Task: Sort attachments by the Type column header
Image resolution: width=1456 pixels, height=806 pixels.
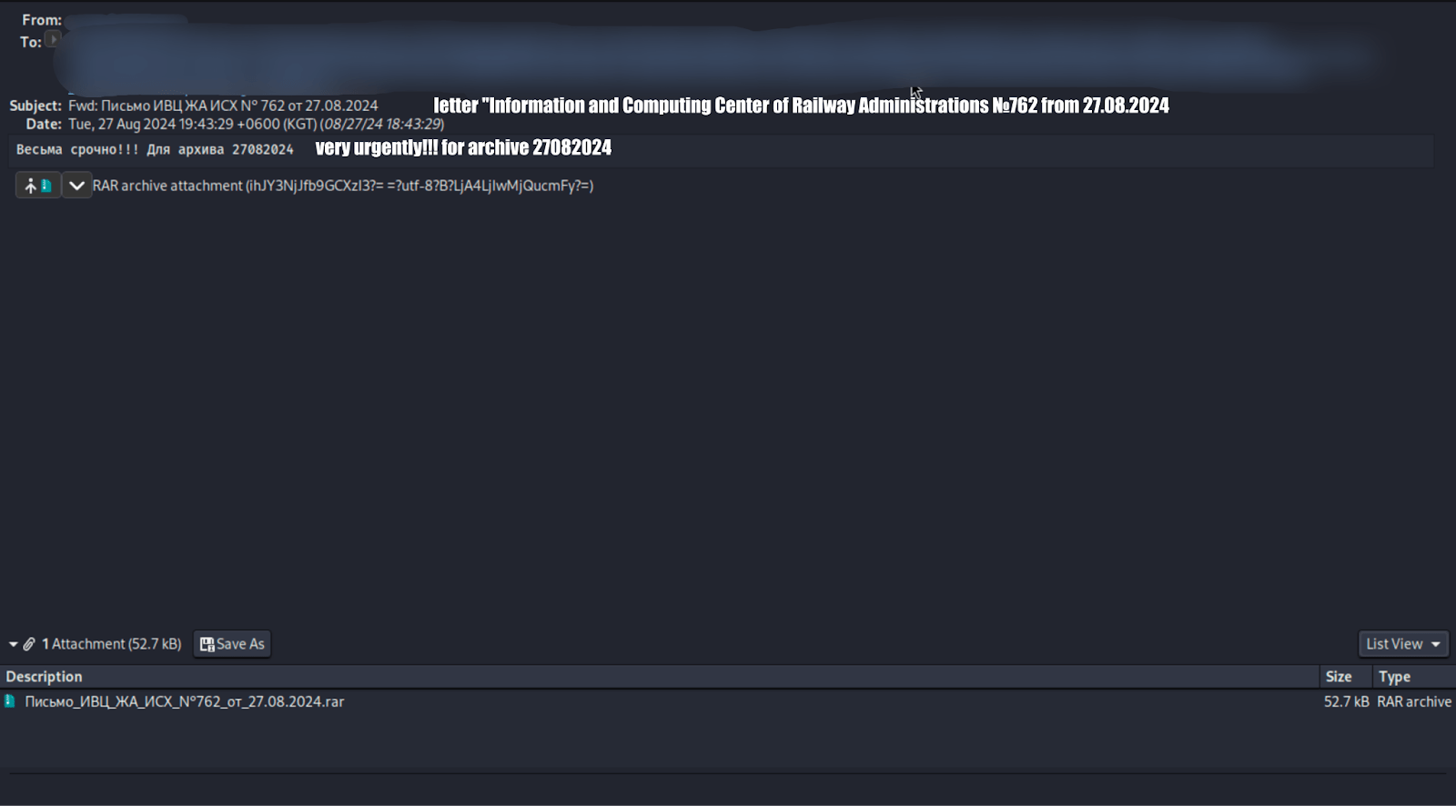Action: click(x=1393, y=676)
